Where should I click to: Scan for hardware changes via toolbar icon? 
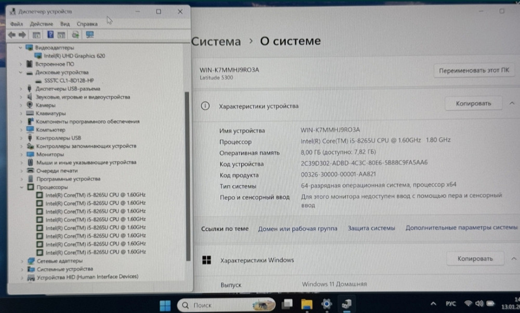coord(74,35)
